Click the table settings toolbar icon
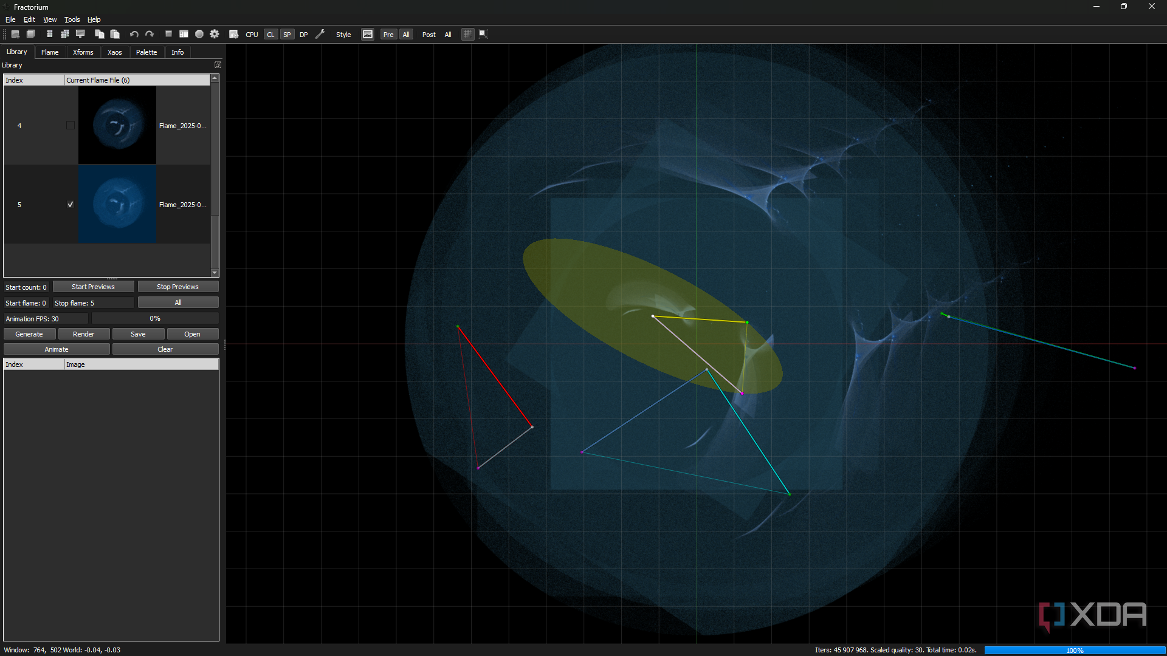 click(x=233, y=34)
